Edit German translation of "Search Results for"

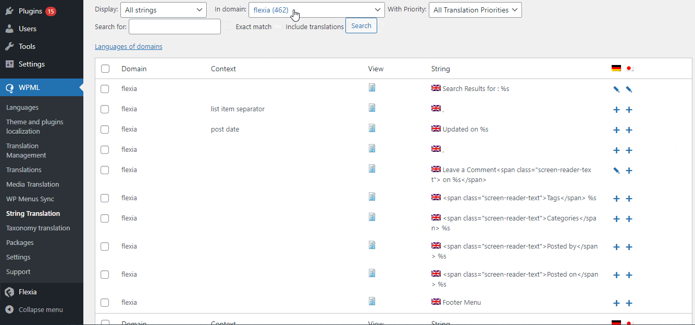point(616,89)
